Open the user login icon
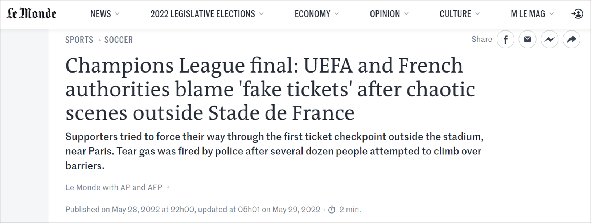 [x=577, y=14]
